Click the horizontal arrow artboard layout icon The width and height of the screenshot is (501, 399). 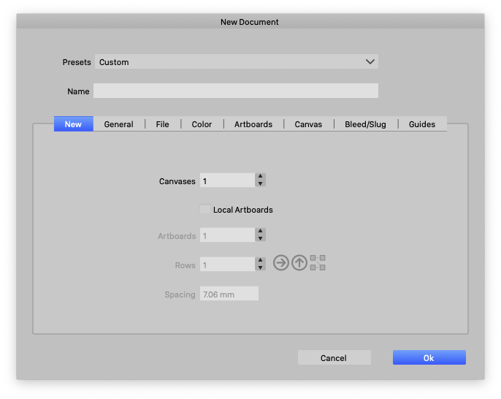point(281,263)
